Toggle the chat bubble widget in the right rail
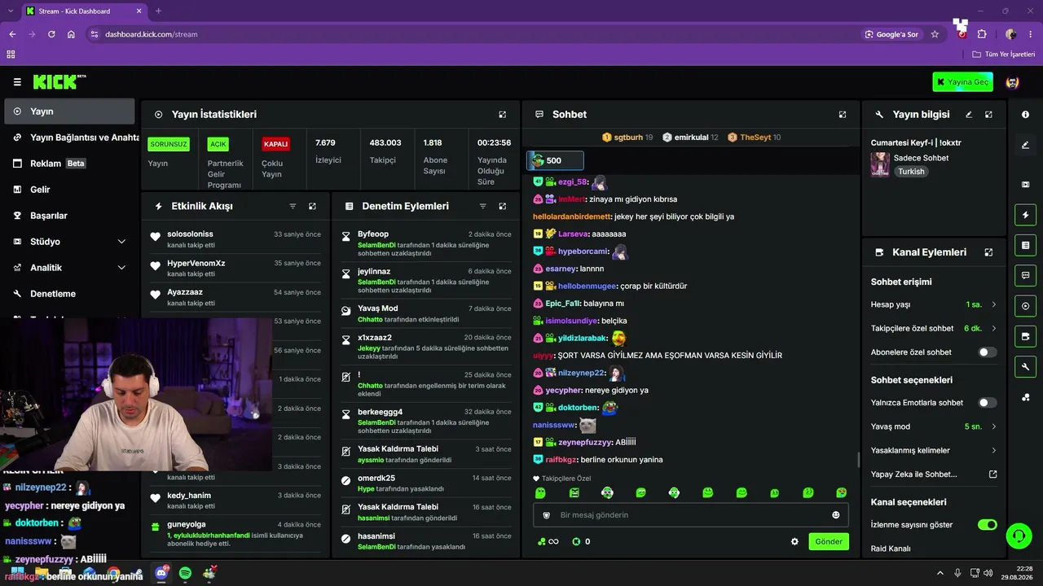The height and width of the screenshot is (586, 1043). (1025, 275)
